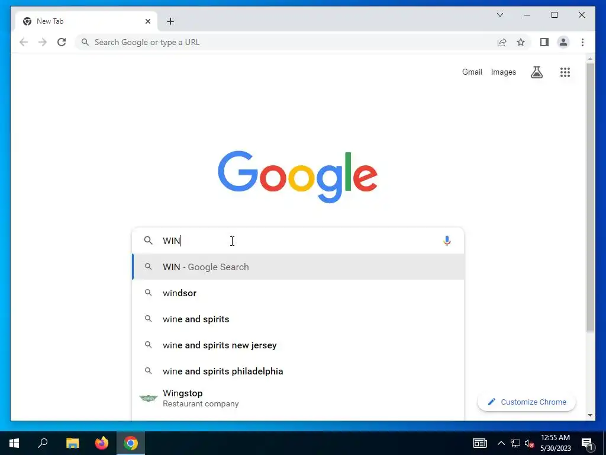Launch Firefox from the taskbar
Image resolution: width=606 pixels, height=455 pixels.
(x=102, y=443)
